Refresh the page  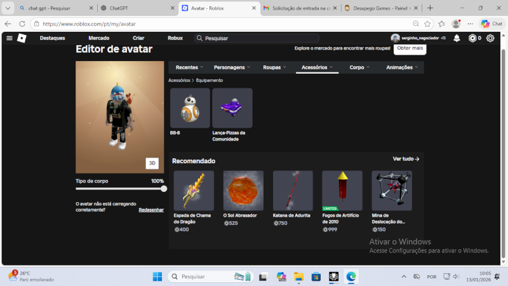coord(22,24)
